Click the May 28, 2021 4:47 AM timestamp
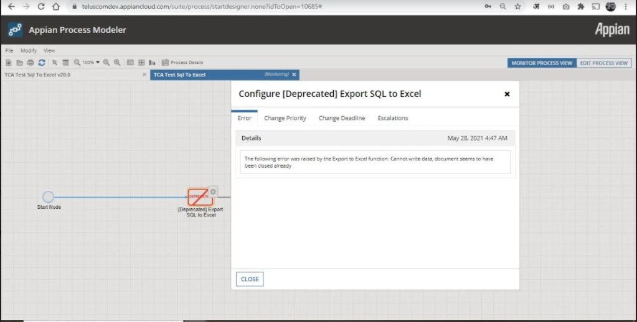The image size is (637, 322). (x=478, y=138)
